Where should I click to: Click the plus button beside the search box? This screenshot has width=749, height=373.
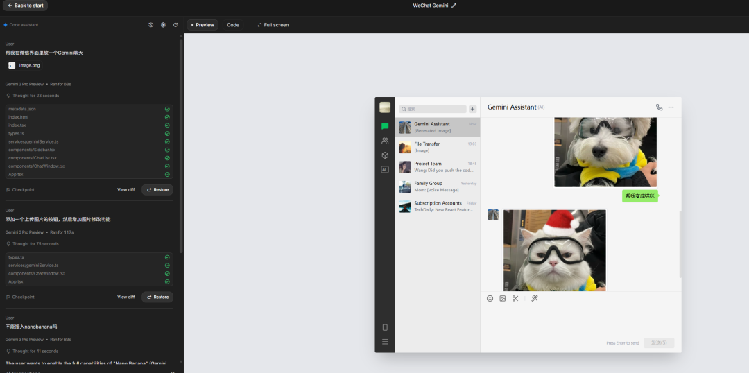click(x=472, y=109)
